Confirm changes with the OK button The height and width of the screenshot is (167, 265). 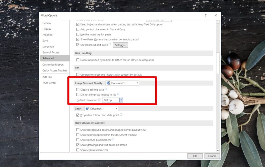[195, 156]
